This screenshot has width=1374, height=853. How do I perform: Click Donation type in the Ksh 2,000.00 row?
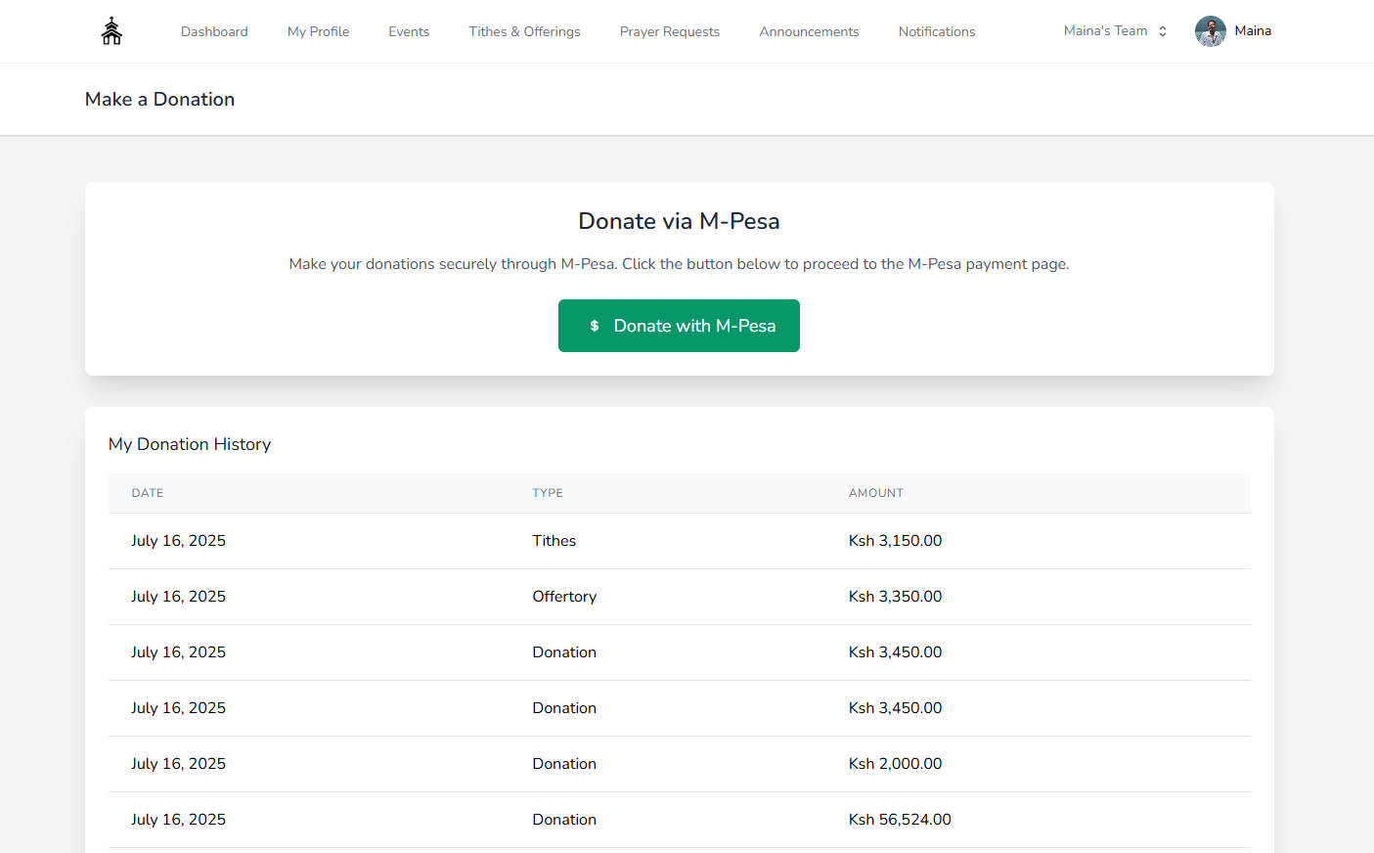(564, 764)
